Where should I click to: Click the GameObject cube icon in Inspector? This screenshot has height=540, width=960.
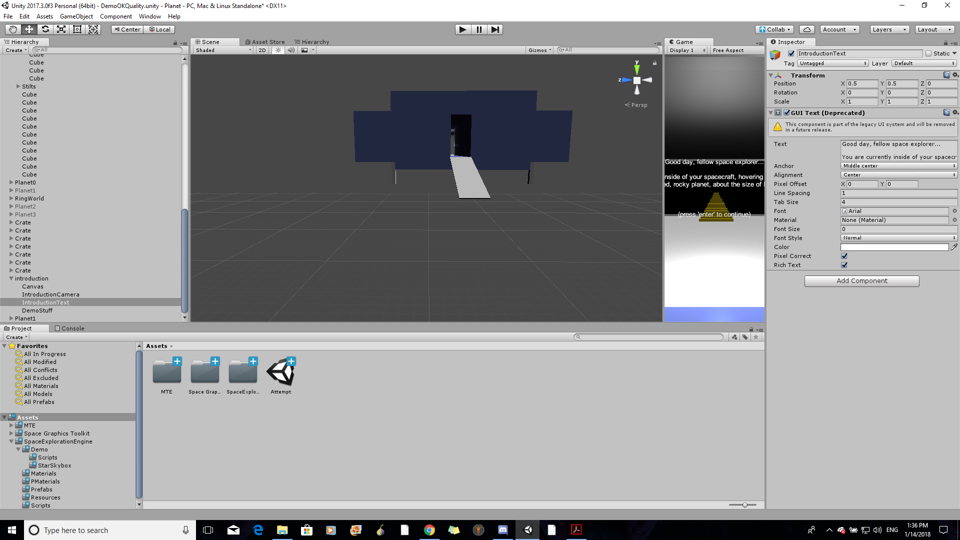(775, 55)
